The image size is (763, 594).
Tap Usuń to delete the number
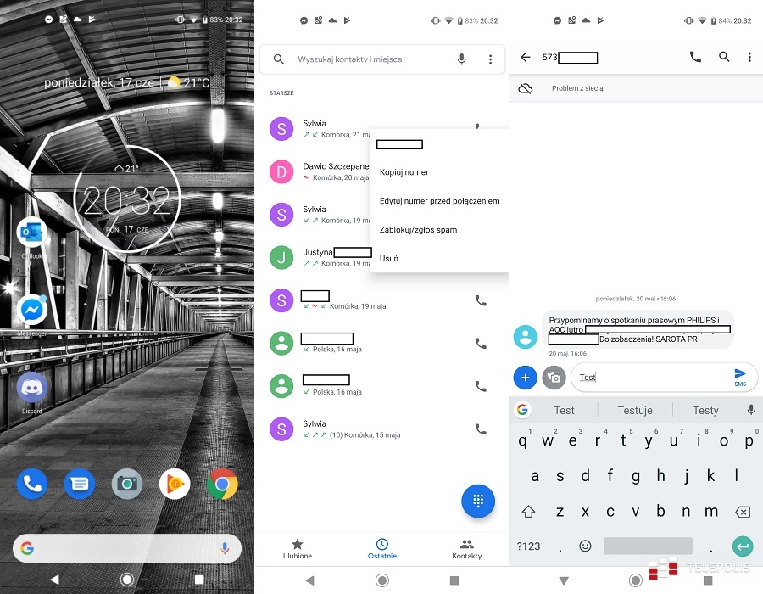[x=388, y=258]
